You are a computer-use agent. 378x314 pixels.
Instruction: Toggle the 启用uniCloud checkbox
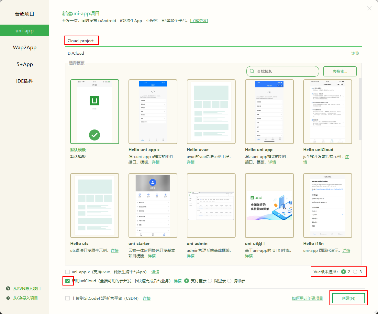click(68, 281)
